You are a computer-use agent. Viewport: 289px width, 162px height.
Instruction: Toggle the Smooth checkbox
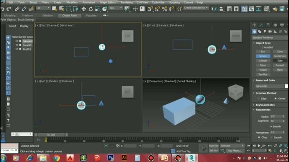[x=271, y=126]
